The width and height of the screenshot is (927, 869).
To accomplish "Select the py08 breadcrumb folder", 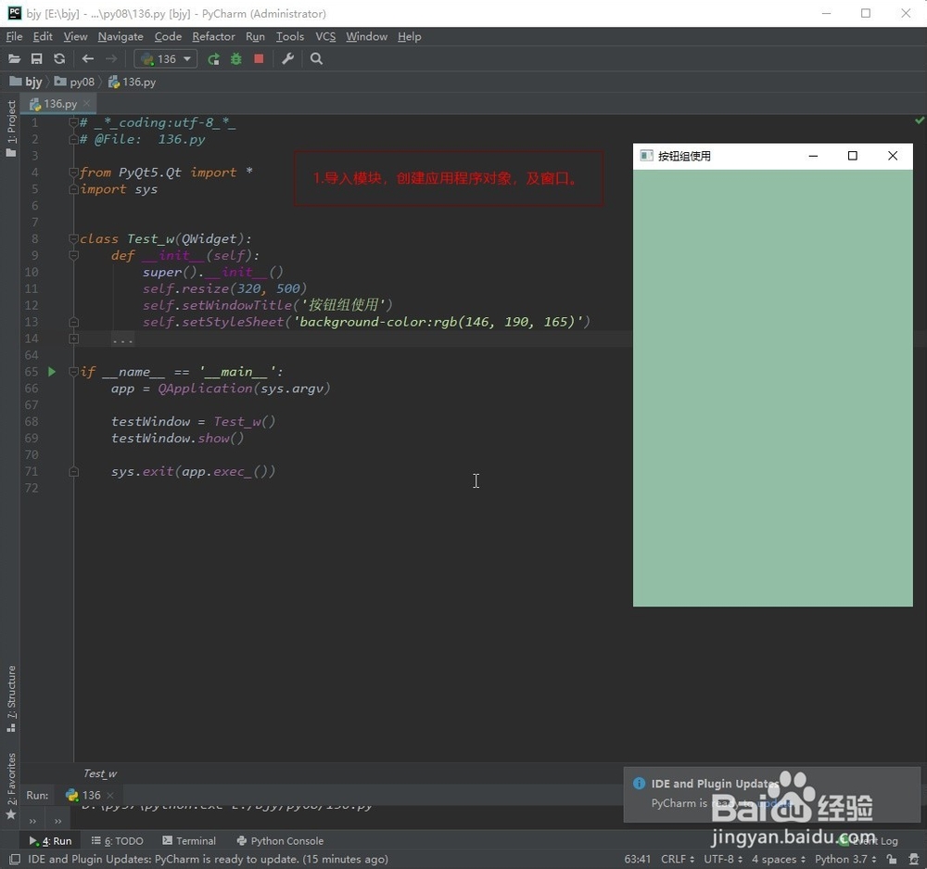I will pyautogui.click(x=74, y=83).
